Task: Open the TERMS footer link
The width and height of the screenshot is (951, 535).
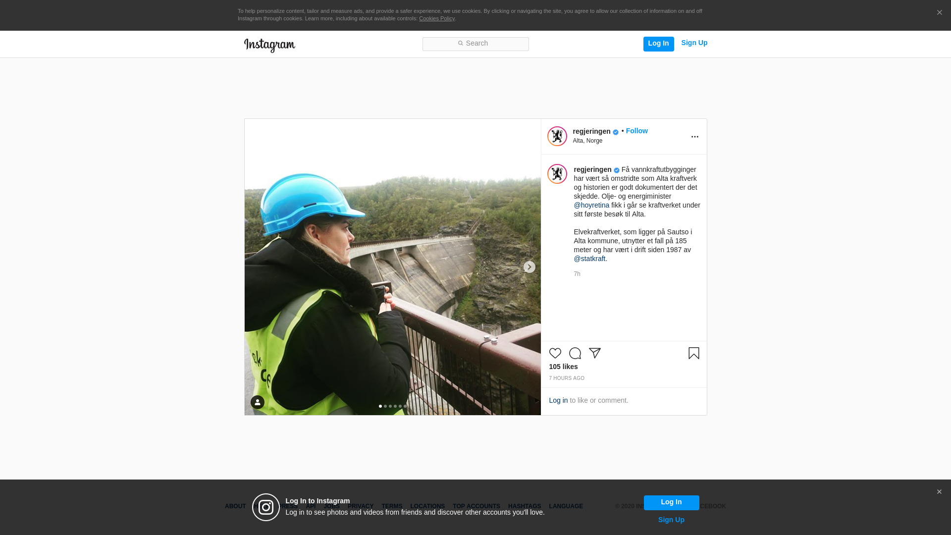Action: [x=392, y=506]
